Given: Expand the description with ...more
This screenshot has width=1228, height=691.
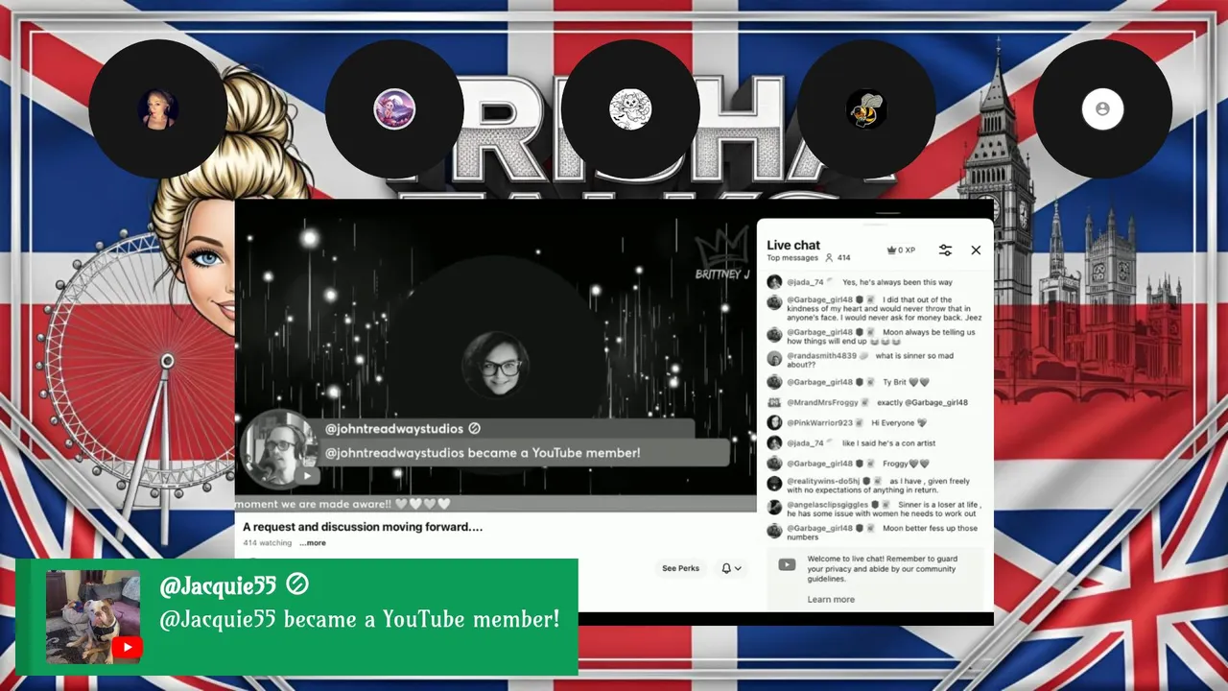Looking at the screenshot, I should pyautogui.click(x=313, y=543).
